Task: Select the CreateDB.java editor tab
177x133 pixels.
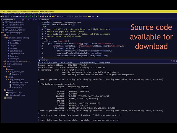Action: click(45, 20)
